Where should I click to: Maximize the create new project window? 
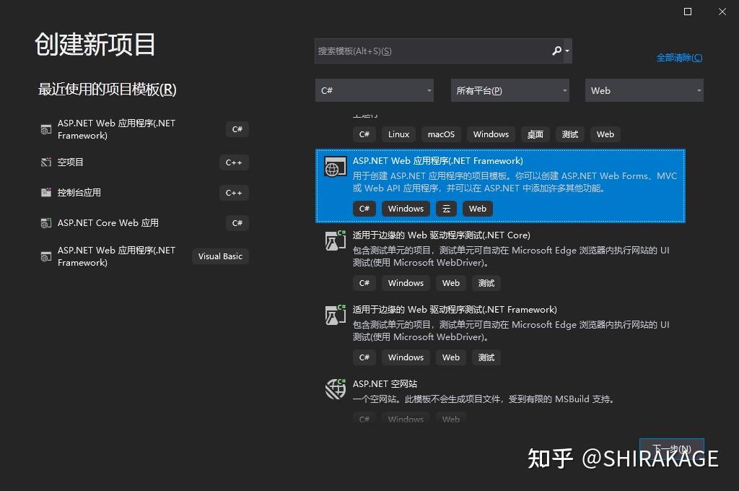(688, 12)
